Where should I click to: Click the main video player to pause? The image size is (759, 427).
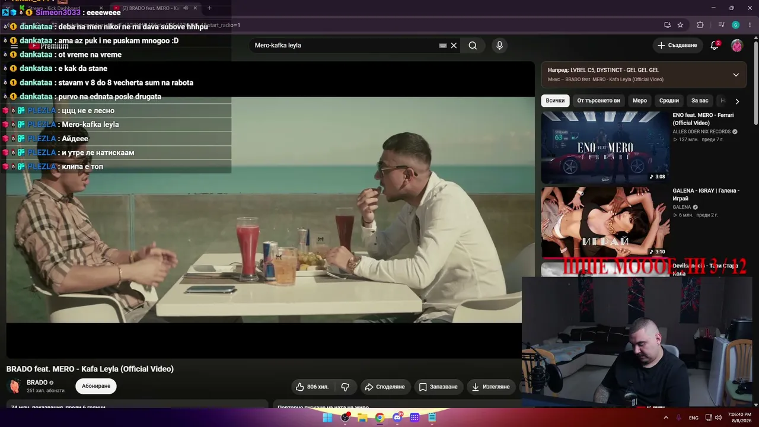tap(270, 209)
